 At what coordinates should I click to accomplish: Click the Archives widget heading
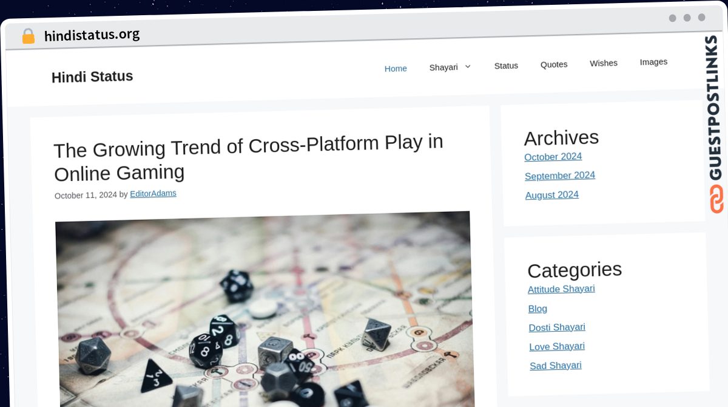(x=561, y=138)
